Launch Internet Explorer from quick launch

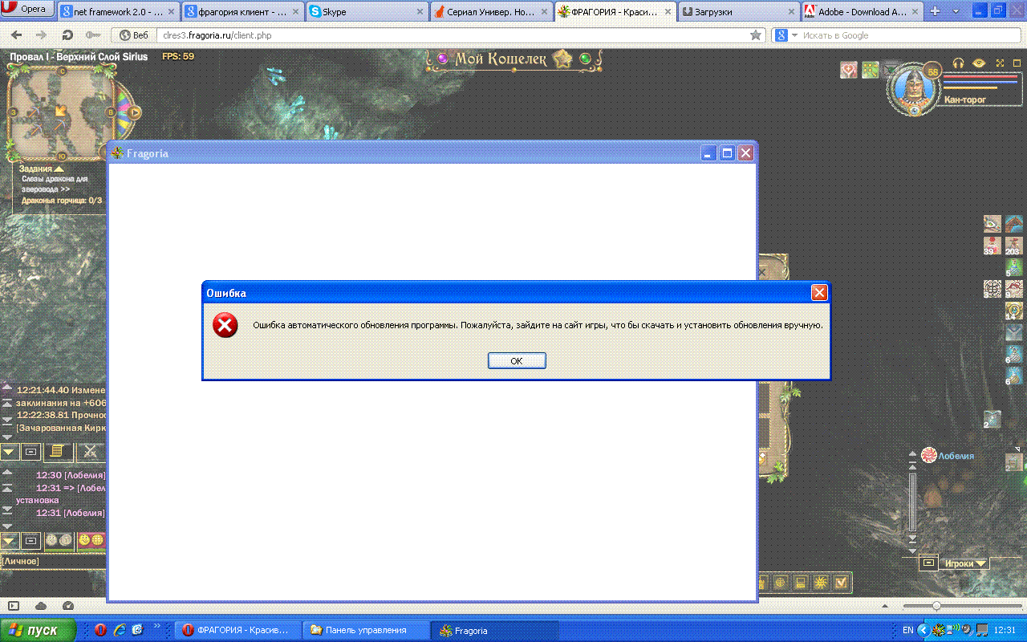click(118, 630)
